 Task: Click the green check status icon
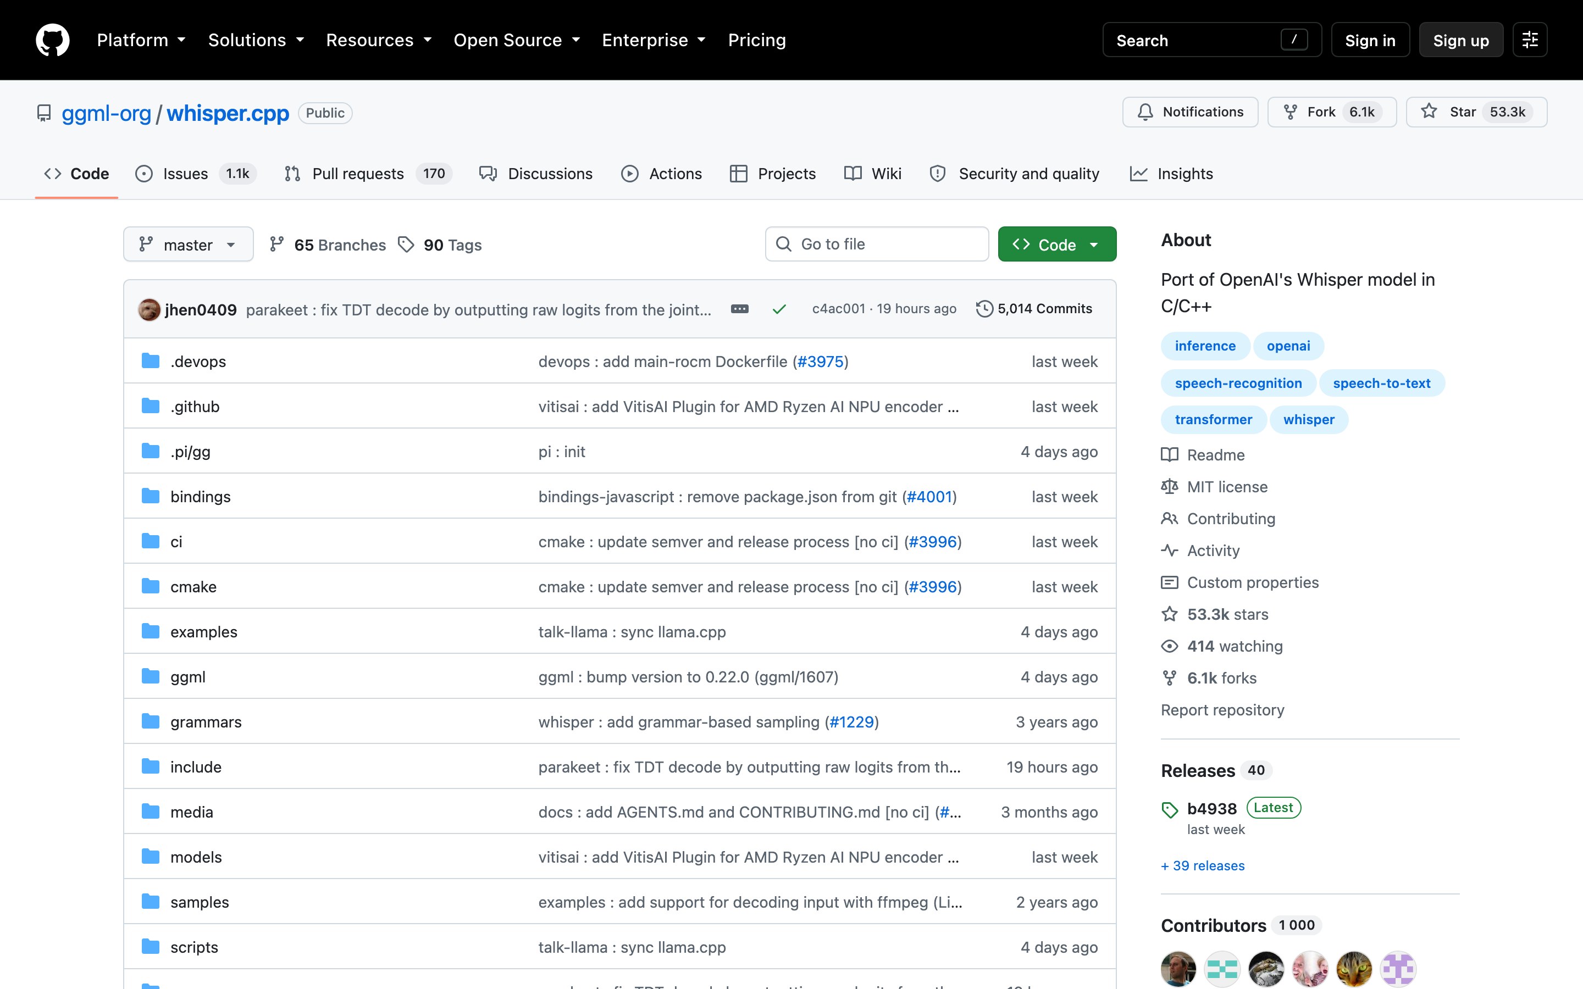pyautogui.click(x=779, y=309)
